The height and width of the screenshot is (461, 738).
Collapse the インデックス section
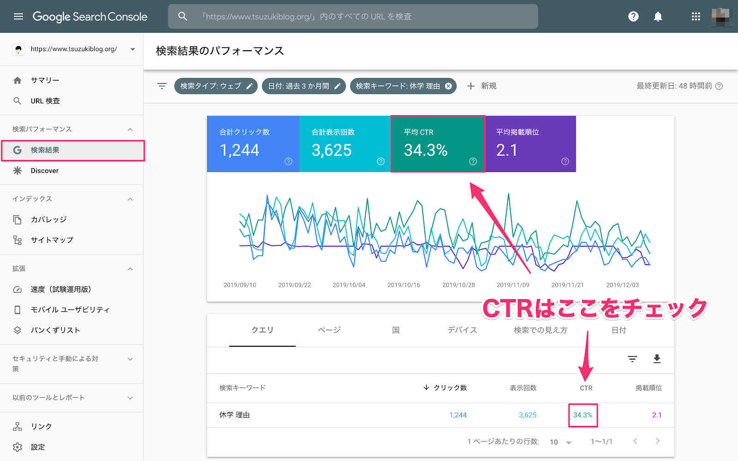pos(130,199)
